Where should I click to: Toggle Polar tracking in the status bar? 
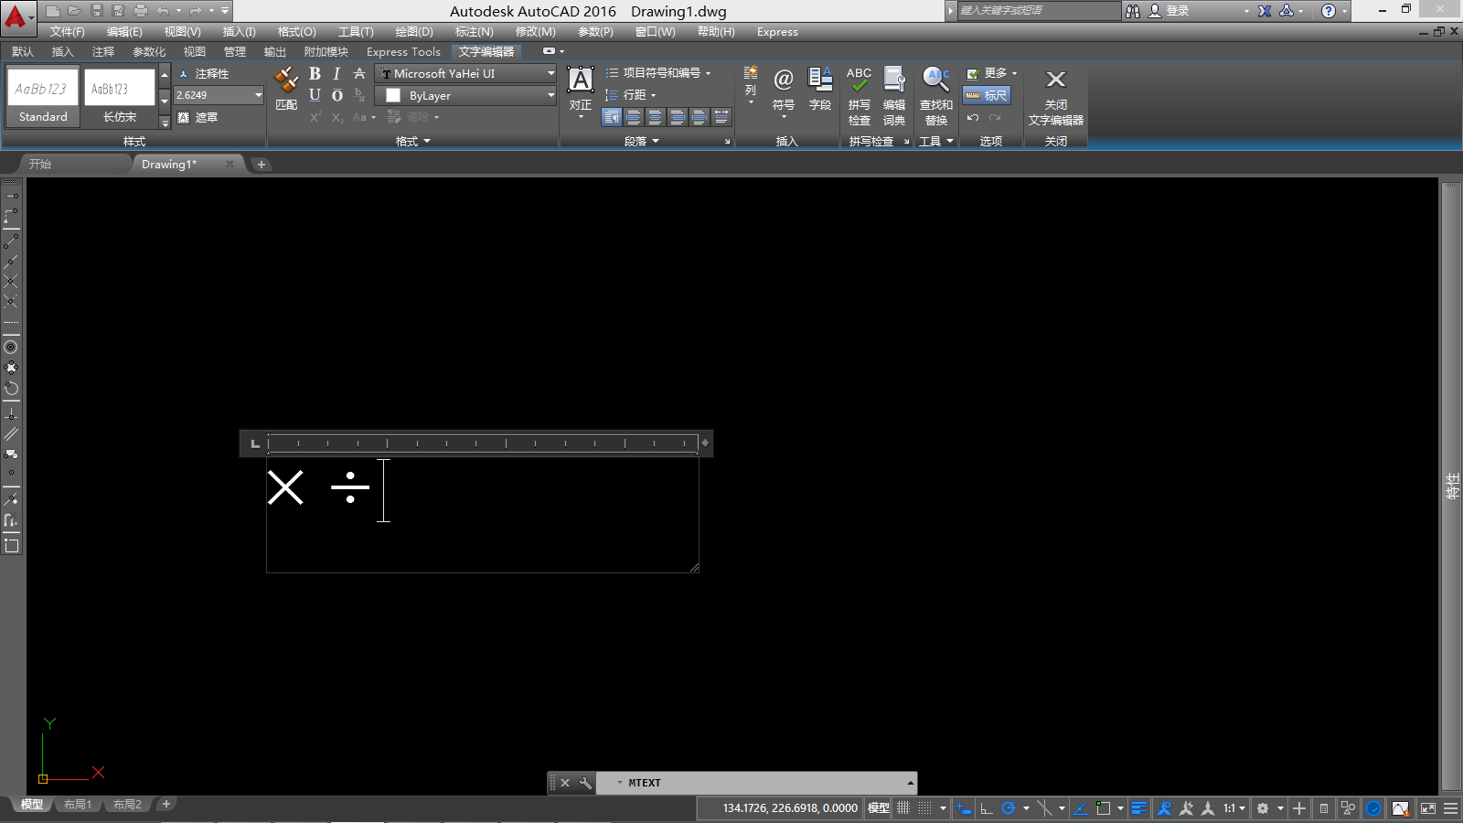pyautogui.click(x=1009, y=808)
